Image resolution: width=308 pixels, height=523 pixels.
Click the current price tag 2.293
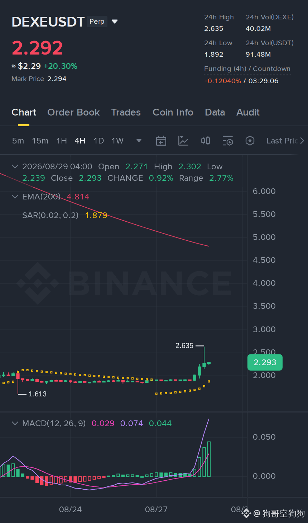[x=265, y=362]
